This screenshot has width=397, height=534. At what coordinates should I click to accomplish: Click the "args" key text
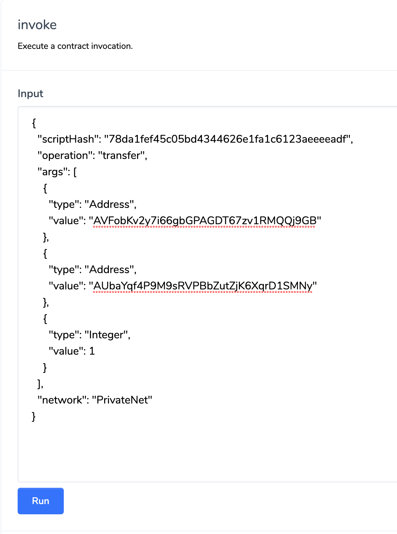[x=53, y=172]
